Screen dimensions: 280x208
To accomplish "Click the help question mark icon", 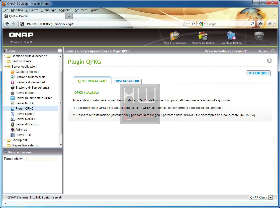I will pyautogui.click(x=269, y=61).
